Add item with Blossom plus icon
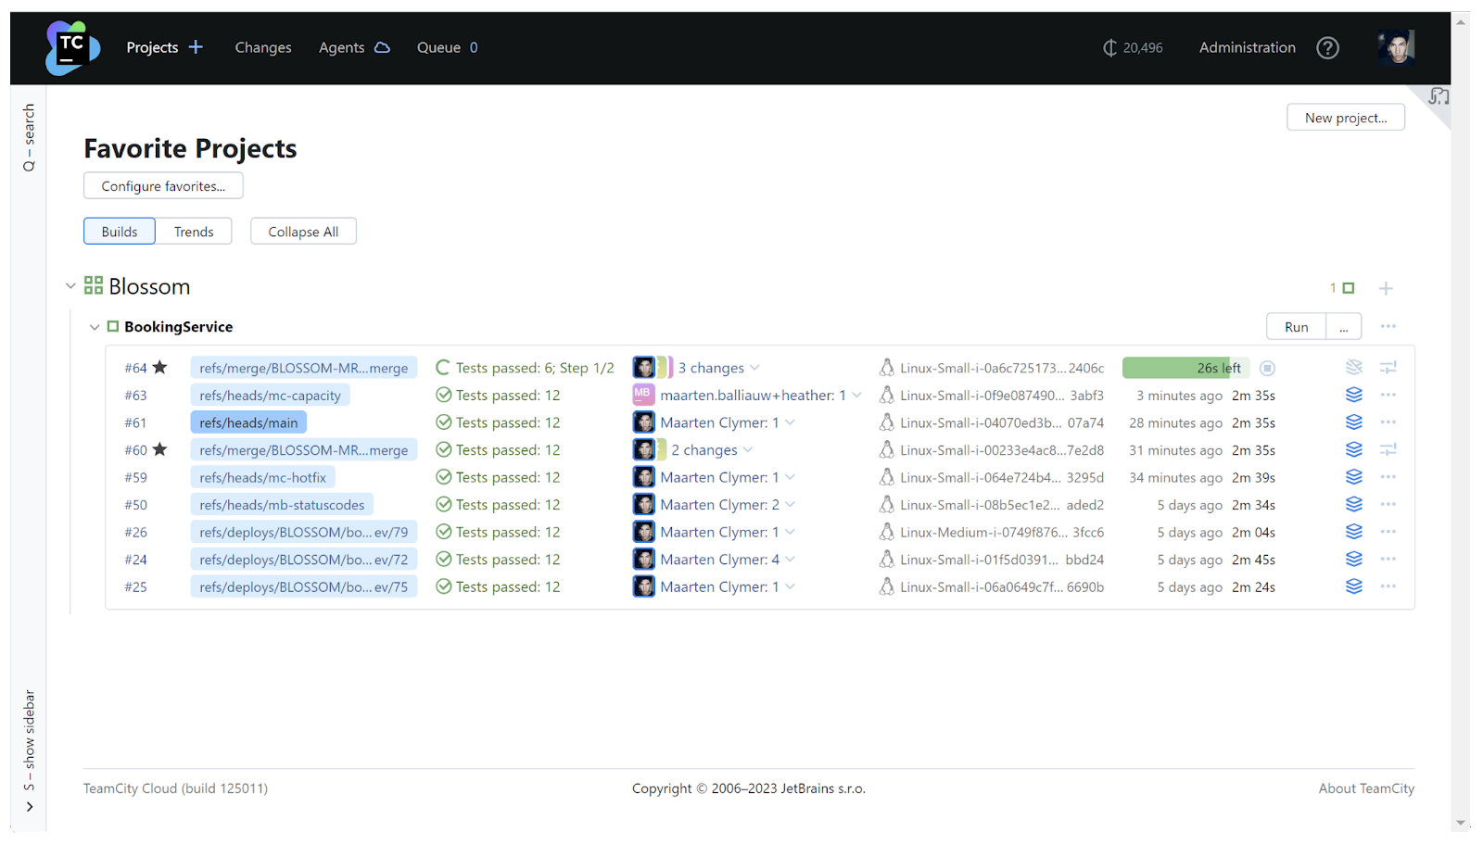 click(1386, 288)
